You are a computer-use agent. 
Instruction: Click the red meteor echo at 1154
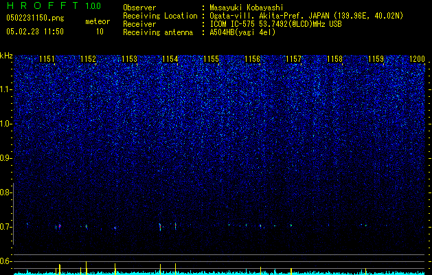click(175, 225)
